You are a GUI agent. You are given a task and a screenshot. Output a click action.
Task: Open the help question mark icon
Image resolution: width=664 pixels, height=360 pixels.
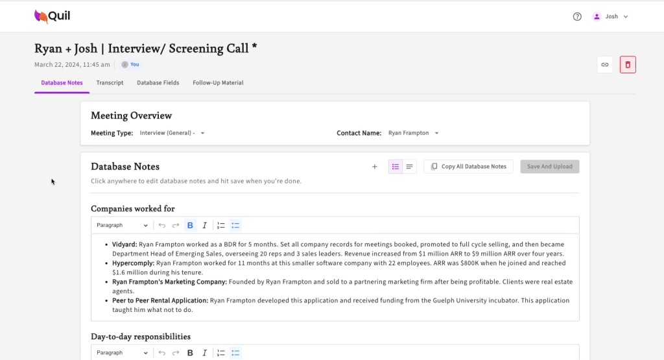pyautogui.click(x=577, y=16)
